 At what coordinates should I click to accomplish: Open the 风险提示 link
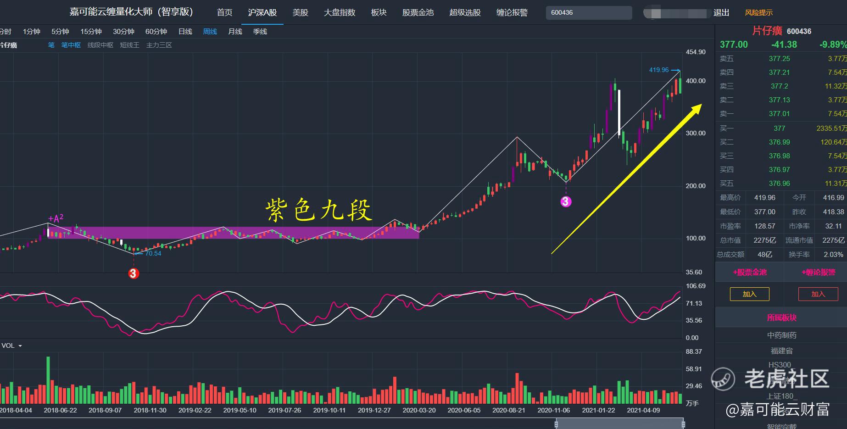[x=759, y=12]
